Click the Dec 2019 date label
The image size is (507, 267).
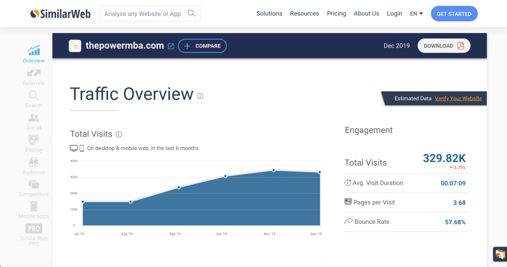coord(397,46)
